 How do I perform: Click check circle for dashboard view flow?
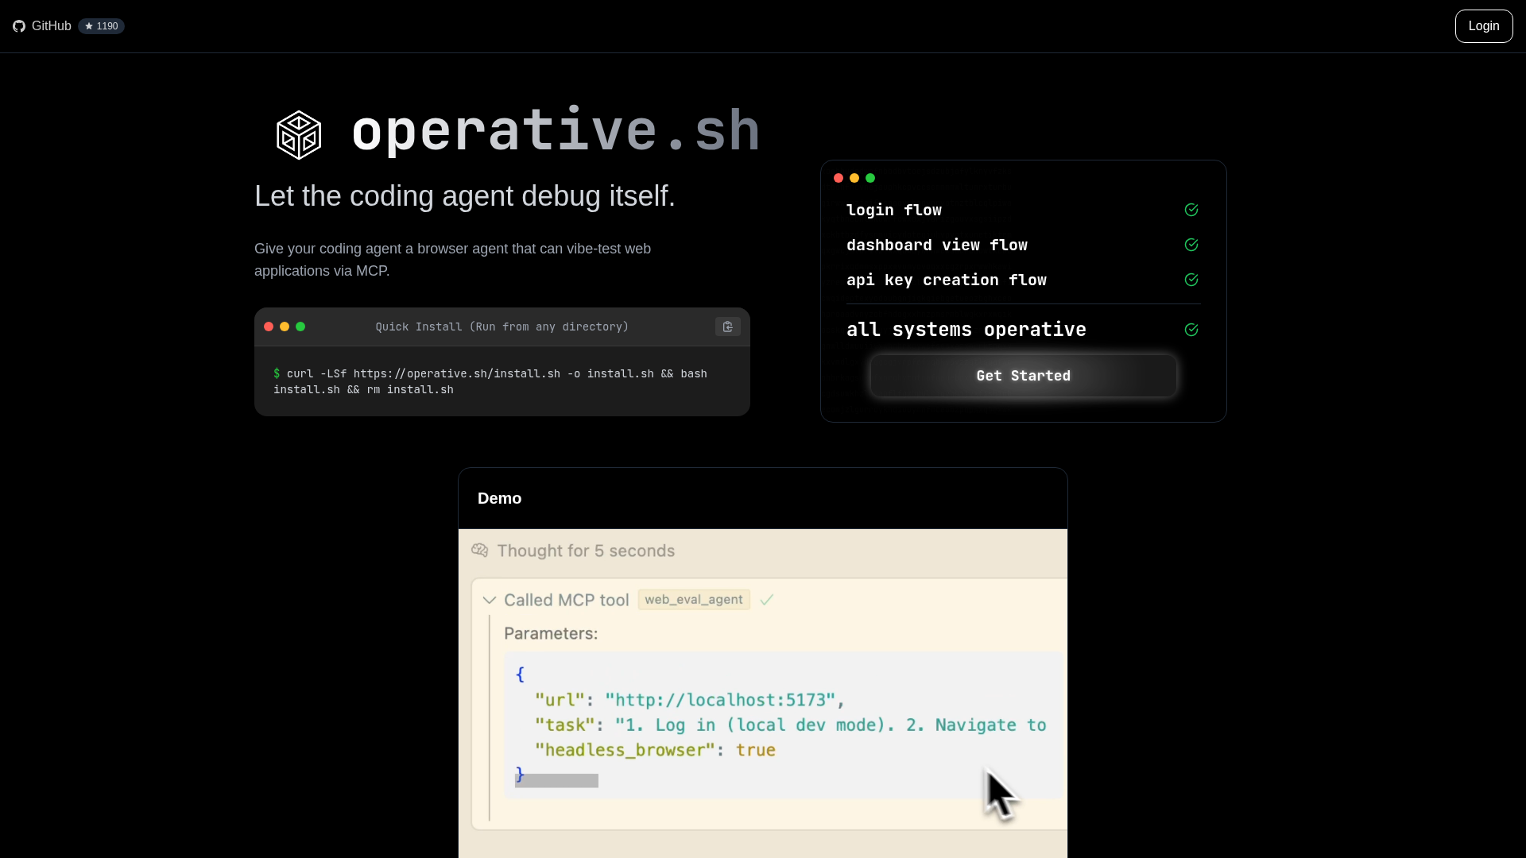pyautogui.click(x=1191, y=245)
